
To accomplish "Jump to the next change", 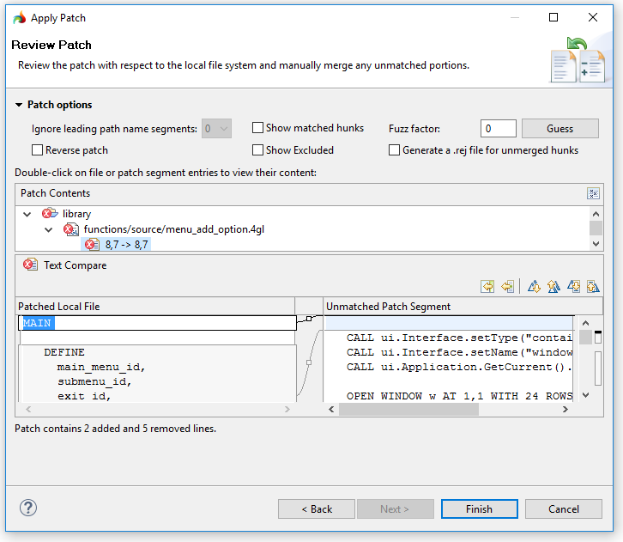I will 573,286.
